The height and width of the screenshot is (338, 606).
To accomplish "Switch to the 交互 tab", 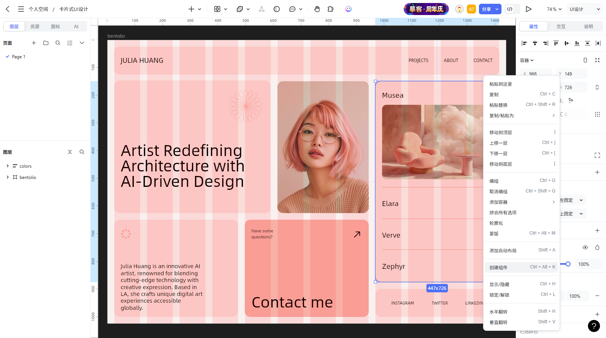I will (x=561, y=26).
